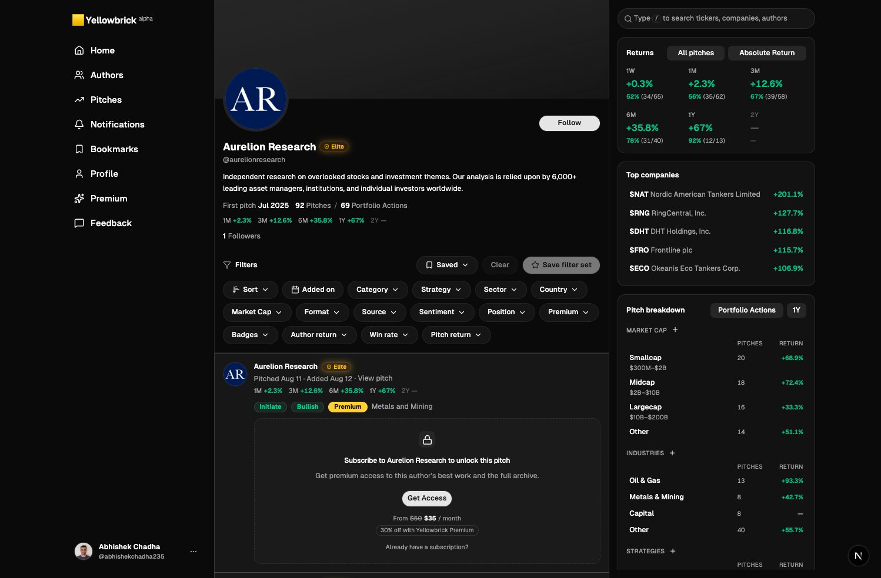Viewport: 881px width, 578px height.
Task: Open the Badges filter dropdown
Action: [x=251, y=335]
